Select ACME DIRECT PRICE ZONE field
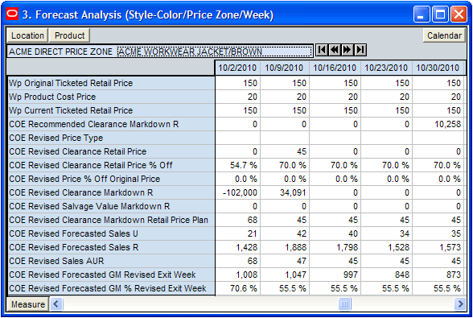This screenshot has width=473, height=318. click(x=61, y=52)
